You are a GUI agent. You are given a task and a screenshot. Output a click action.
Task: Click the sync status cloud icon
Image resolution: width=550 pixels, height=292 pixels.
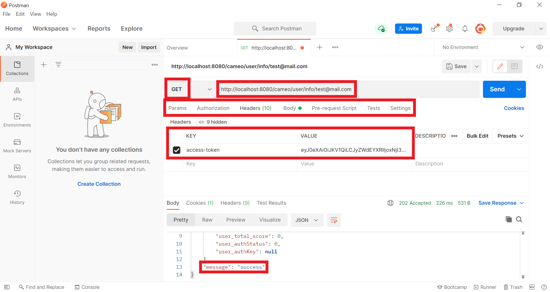(381, 29)
